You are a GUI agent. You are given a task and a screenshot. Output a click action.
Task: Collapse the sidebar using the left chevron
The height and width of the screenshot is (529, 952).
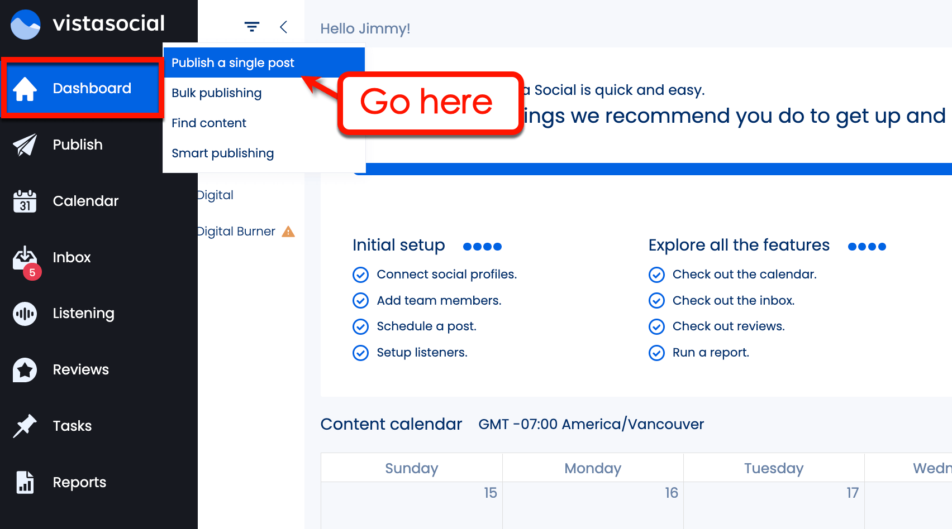[284, 26]
